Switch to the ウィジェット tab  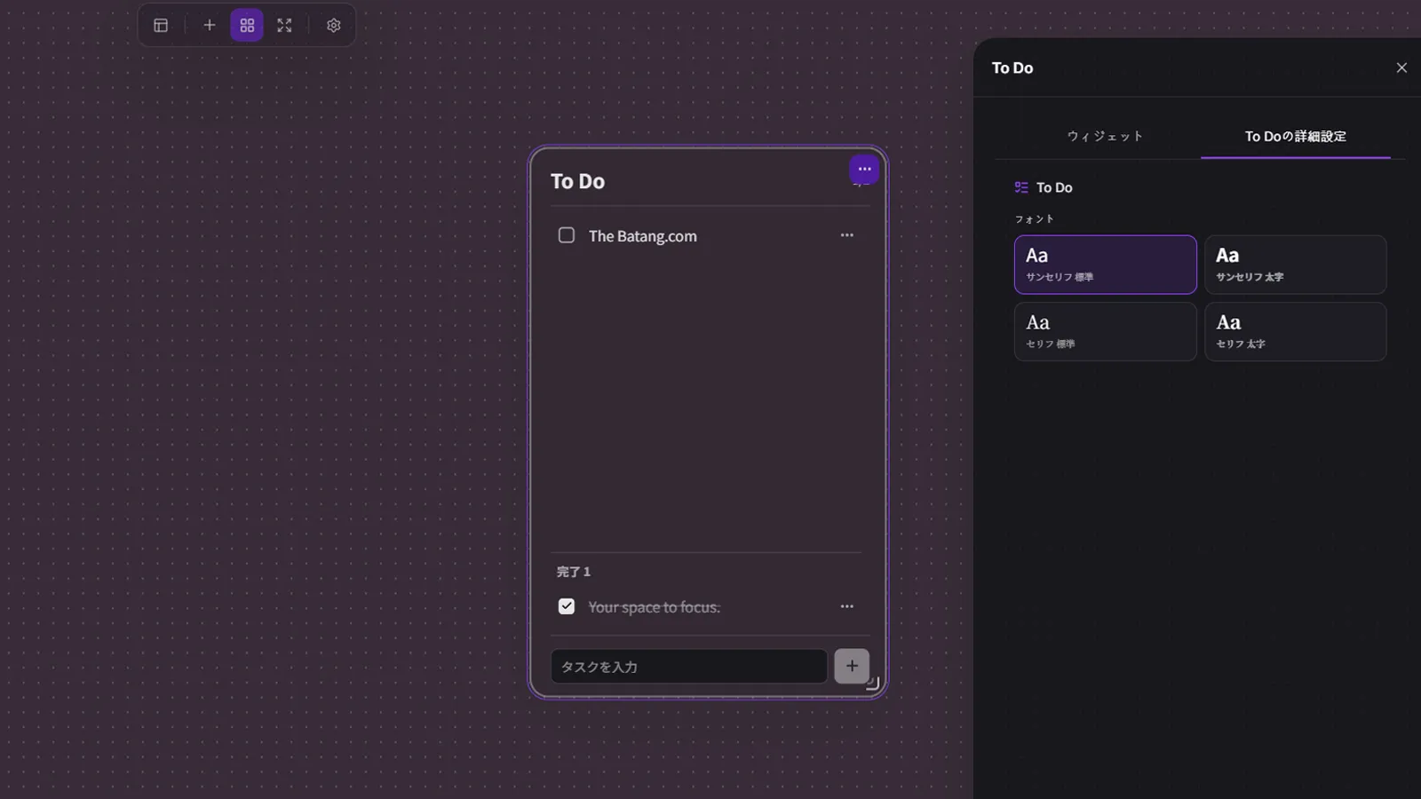point(1105,136)
